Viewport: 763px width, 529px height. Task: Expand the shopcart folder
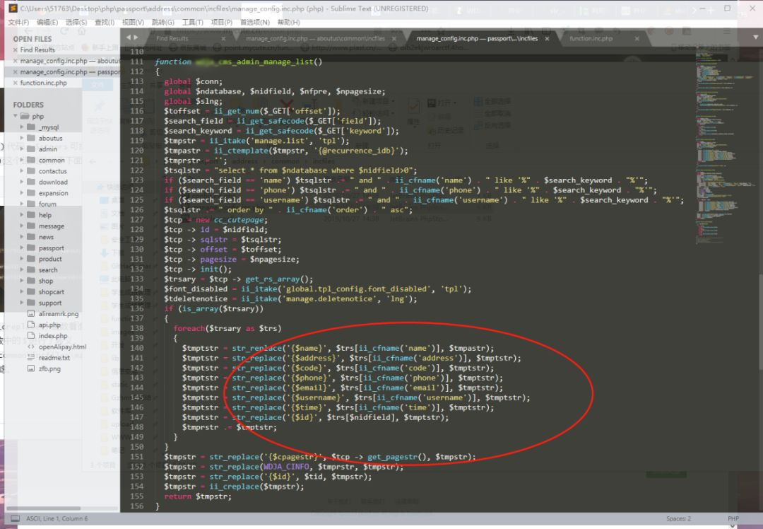[x=23, y=292]
